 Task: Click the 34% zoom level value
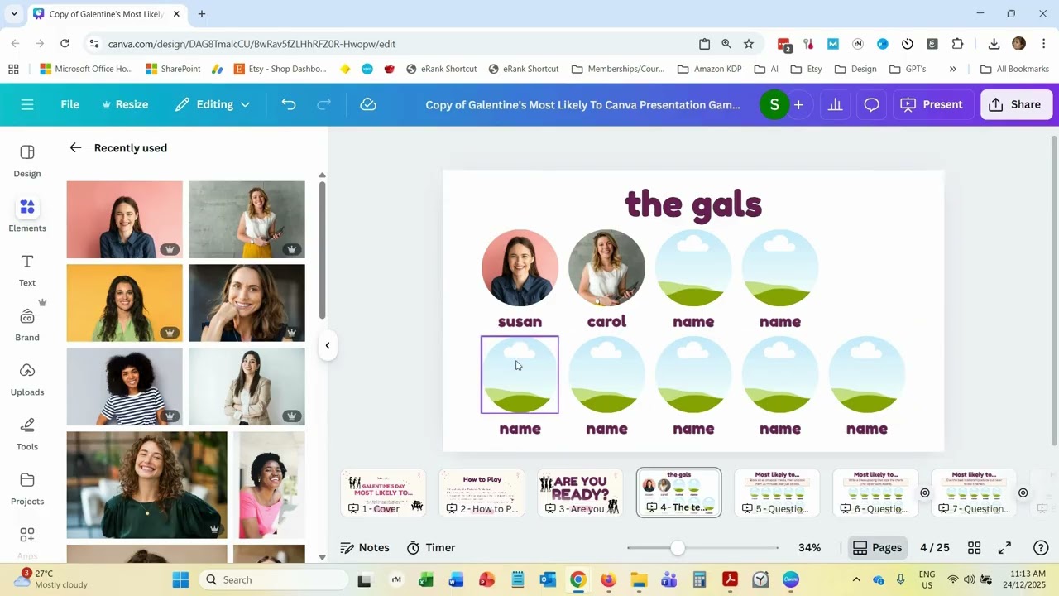click(x=809, y=547)
